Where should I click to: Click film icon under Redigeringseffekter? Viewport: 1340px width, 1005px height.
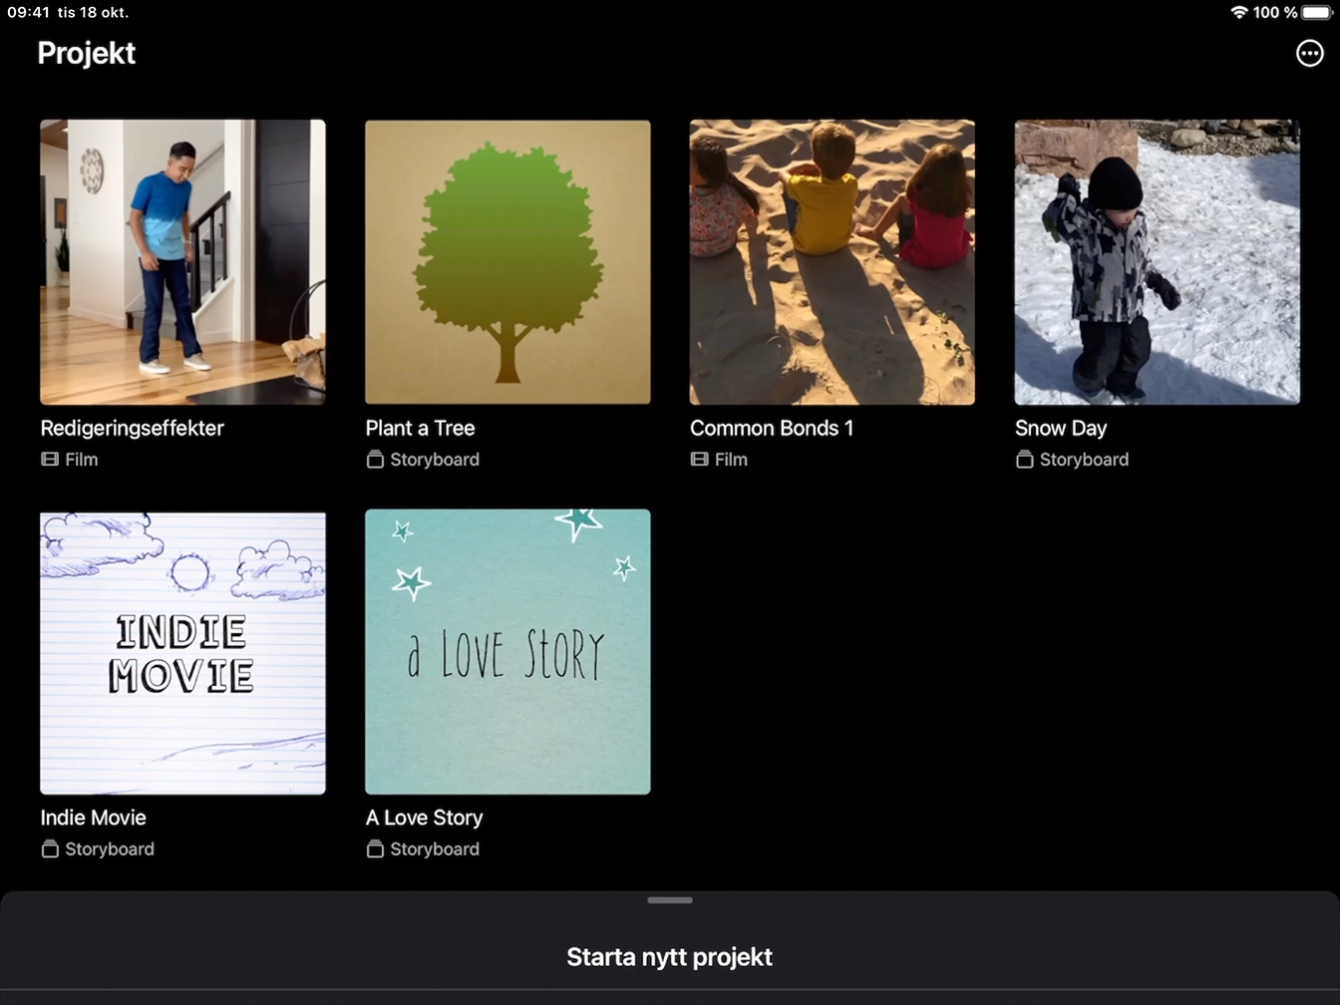pos(50,460)
